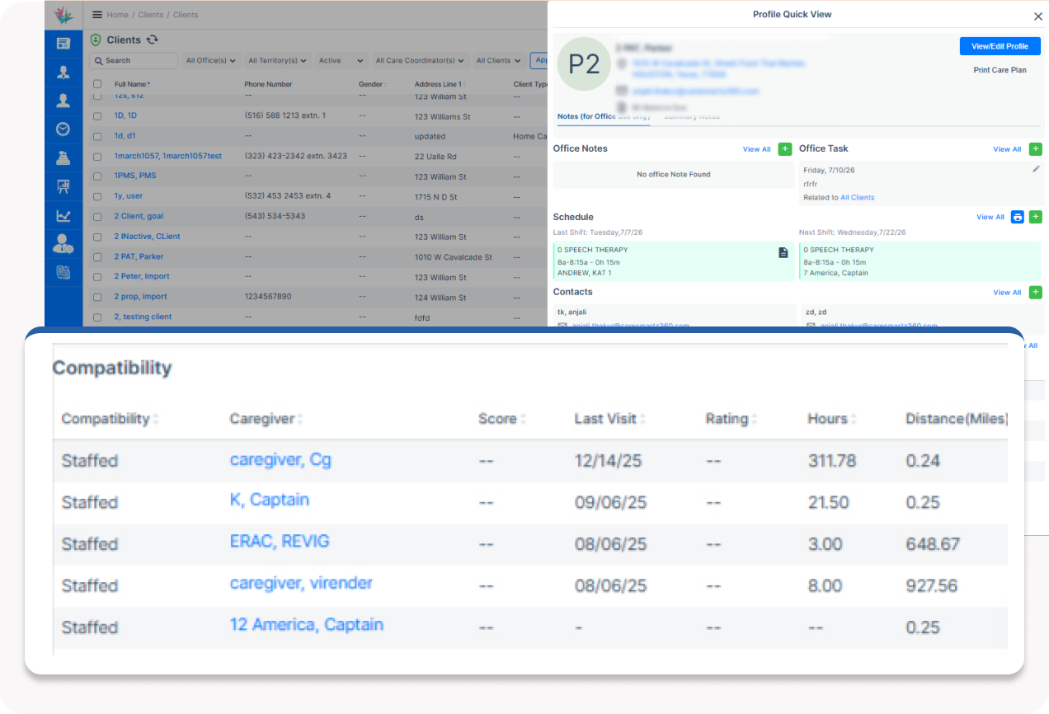The width and height of the screenshot is (1049, 714).
Task: Open the user settings gear icon in sidebar
Action: 64,243
